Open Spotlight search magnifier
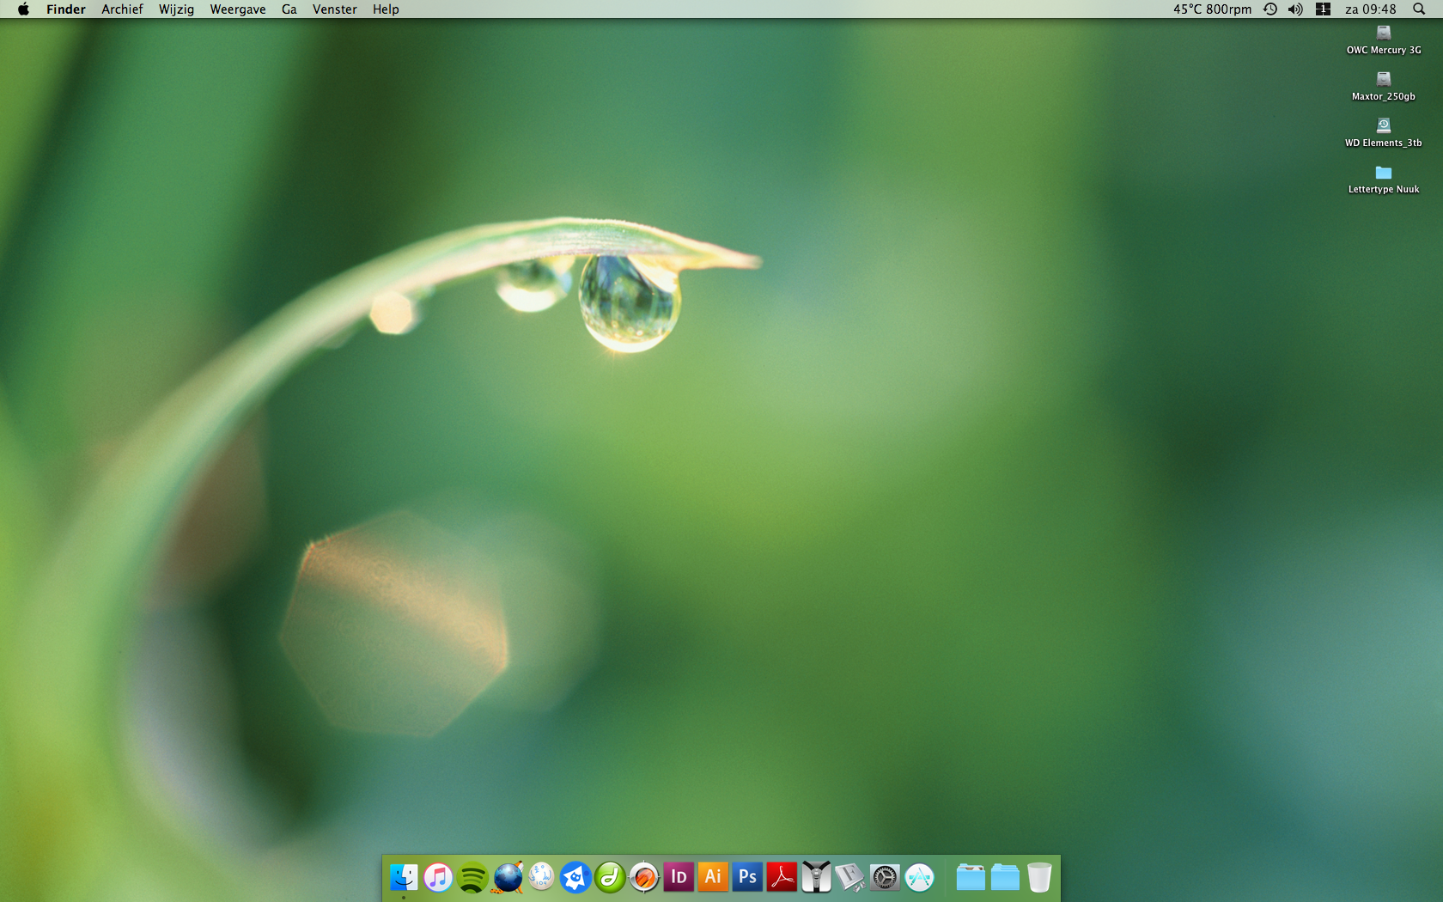1443x902 pixels. 1419,9
